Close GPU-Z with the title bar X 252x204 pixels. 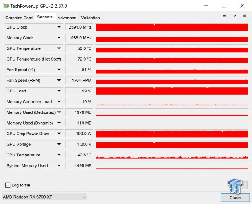click(x=242, y=6)
